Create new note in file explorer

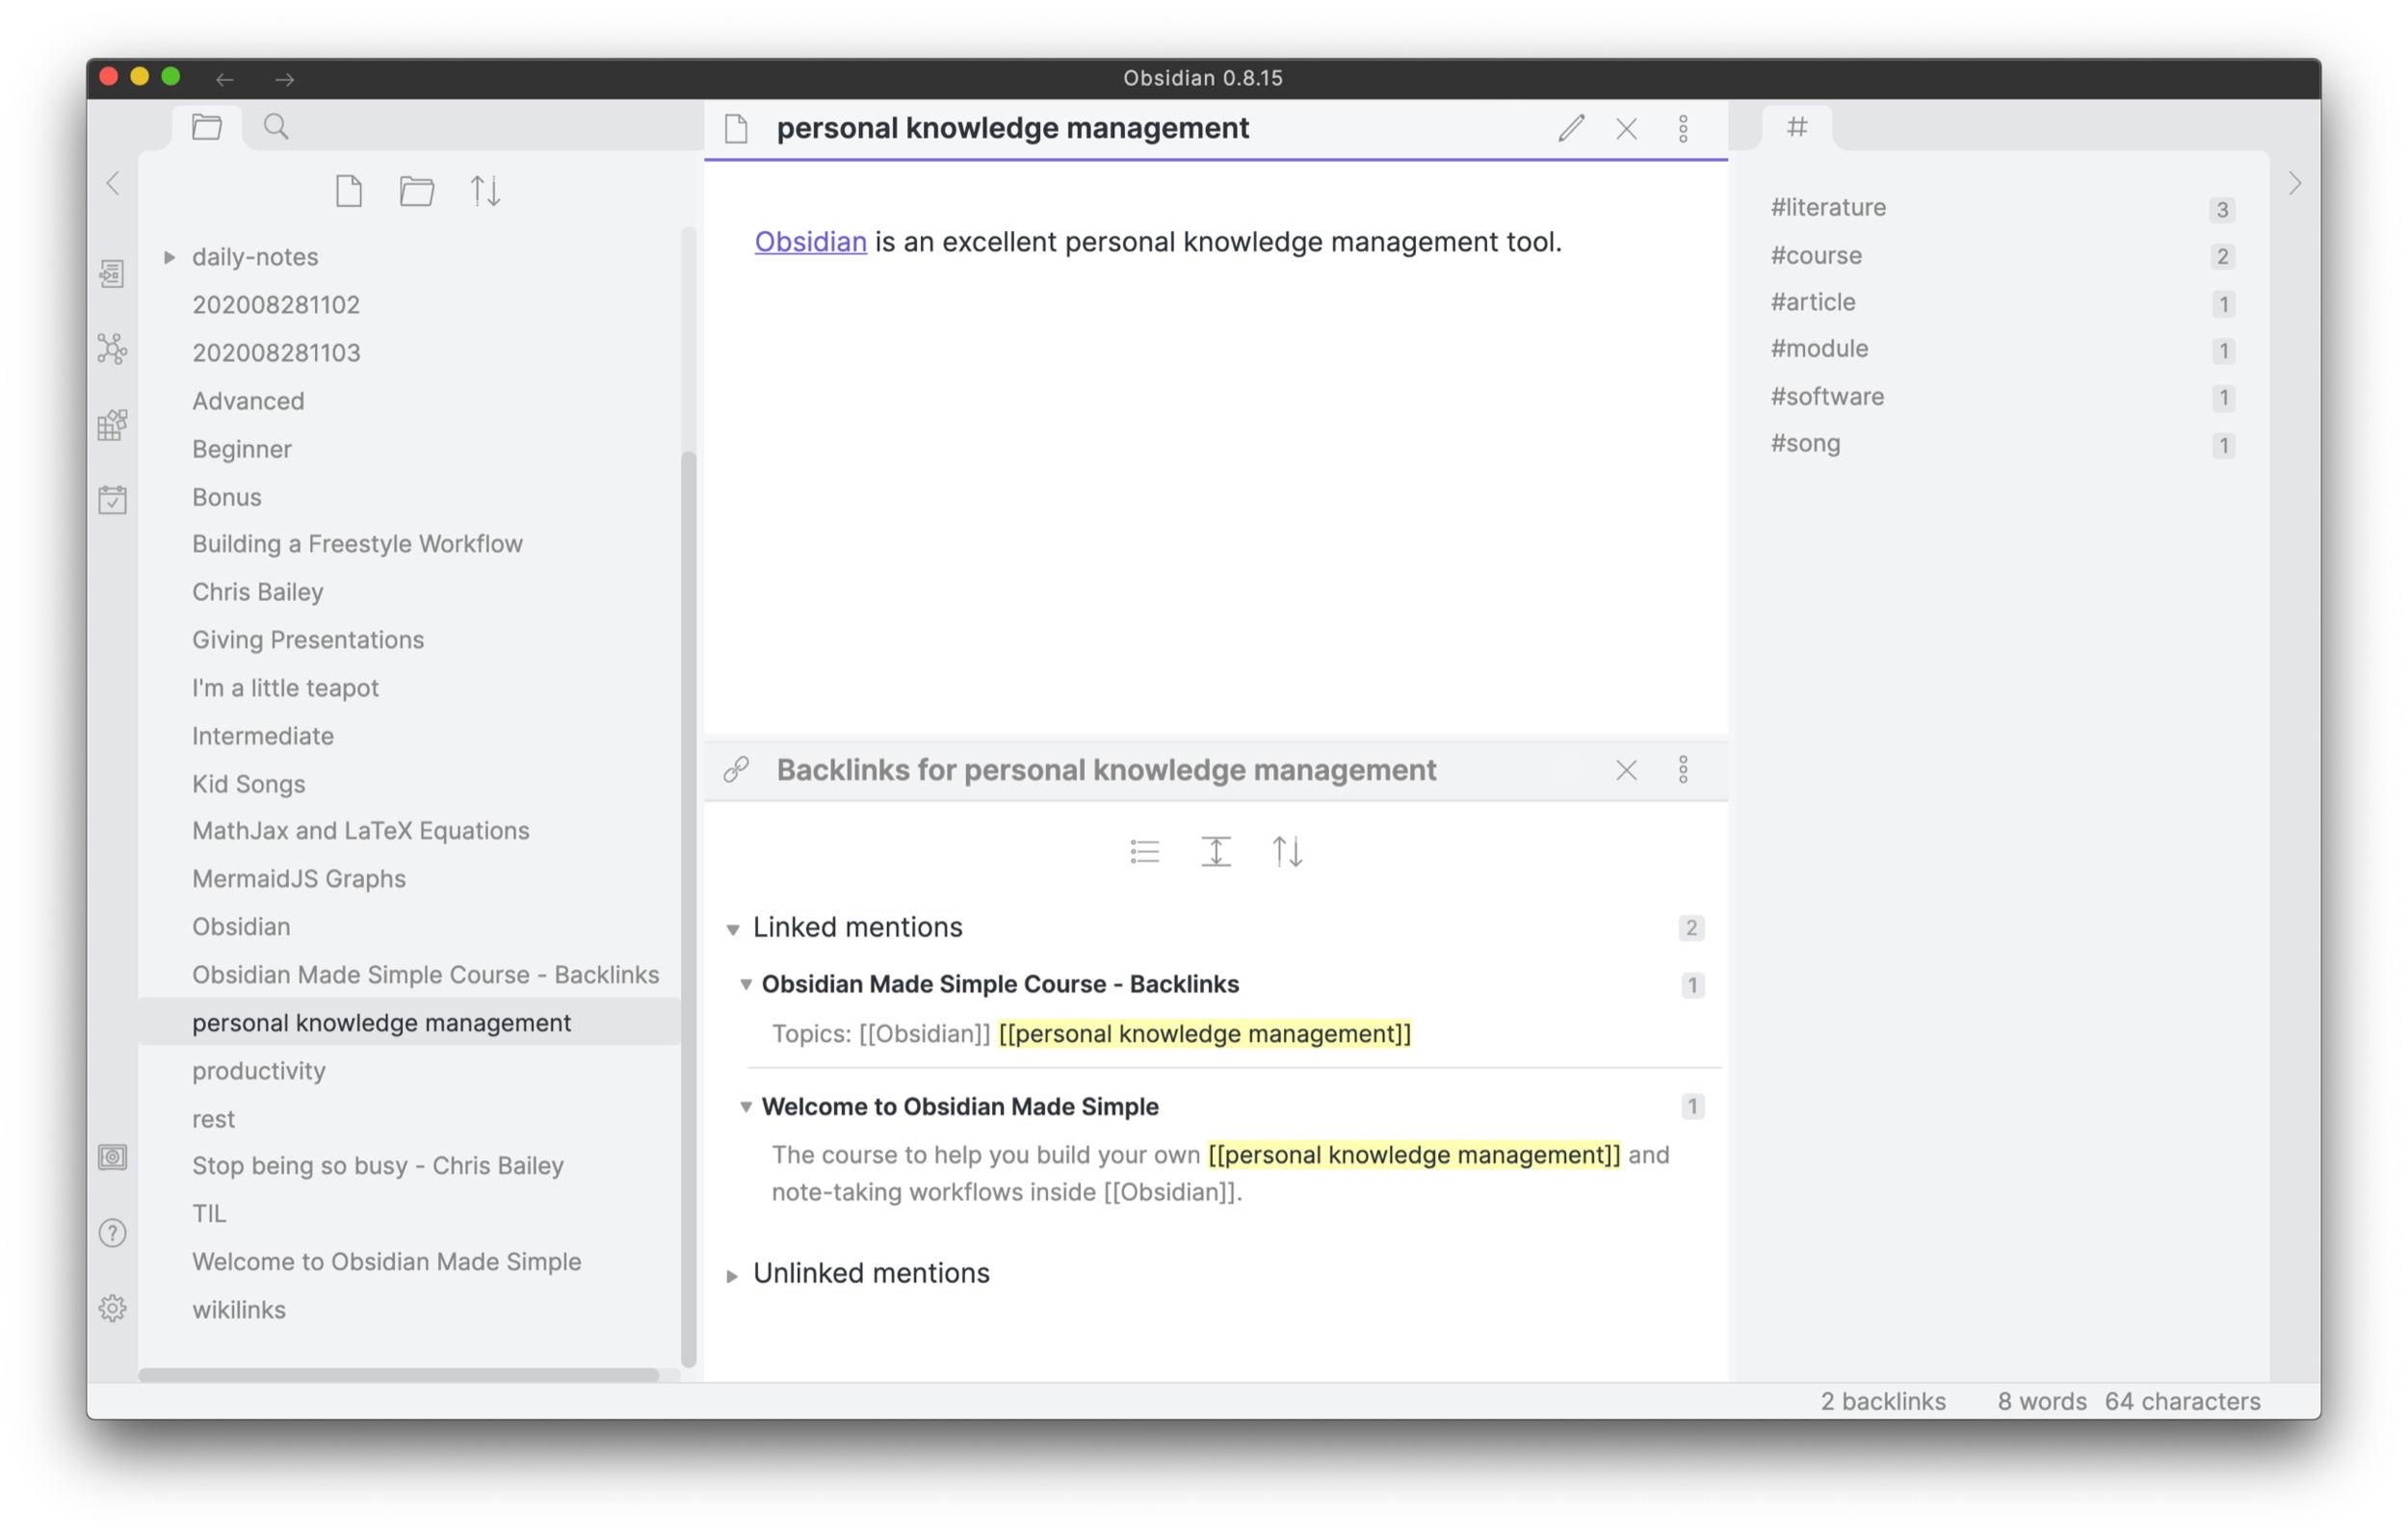[x=349, y=190]
